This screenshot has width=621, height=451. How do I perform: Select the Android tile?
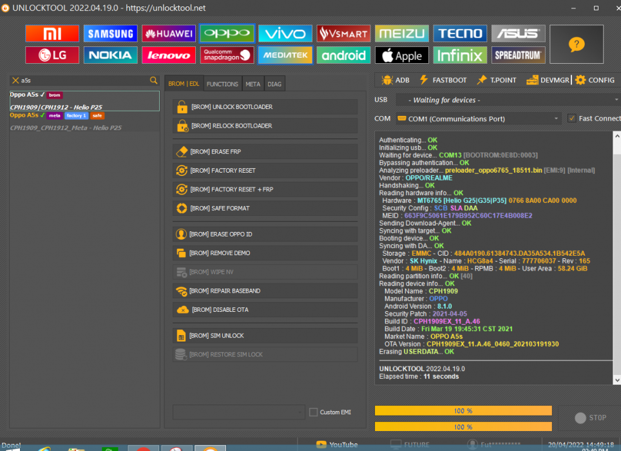[343, 55]
